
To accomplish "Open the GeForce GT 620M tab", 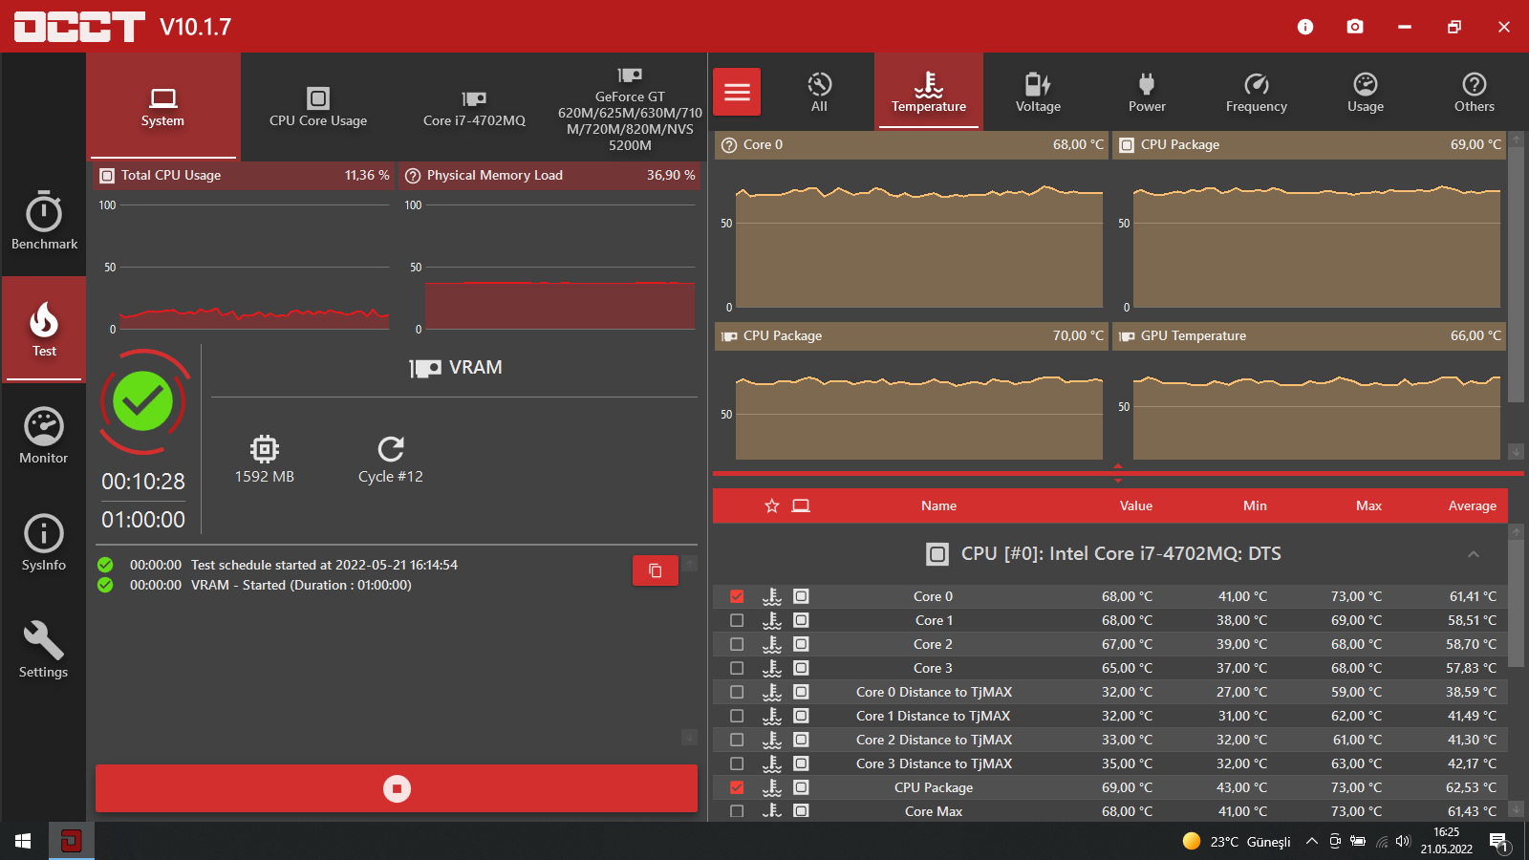I will [x=630, y=106].
